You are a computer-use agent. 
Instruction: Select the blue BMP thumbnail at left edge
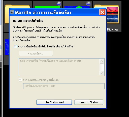pos(7,47)
